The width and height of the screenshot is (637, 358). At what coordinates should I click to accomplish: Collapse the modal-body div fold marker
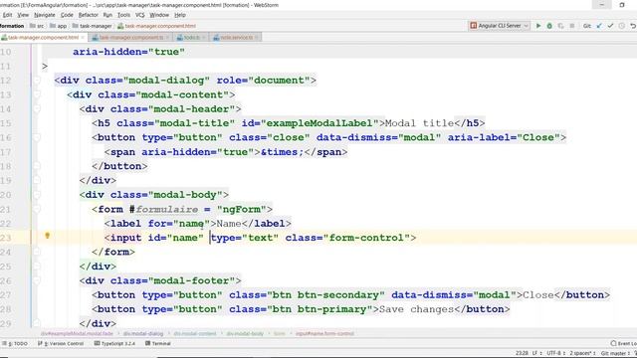tap(37, 195)
